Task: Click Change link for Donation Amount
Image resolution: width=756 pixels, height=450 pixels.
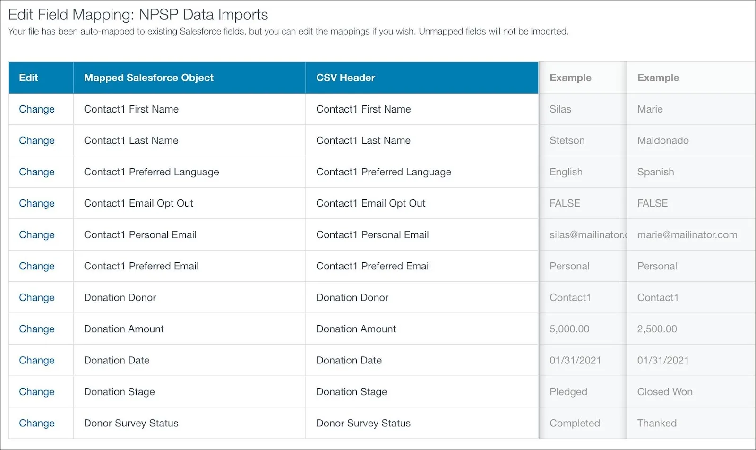Action: [36, 329]
